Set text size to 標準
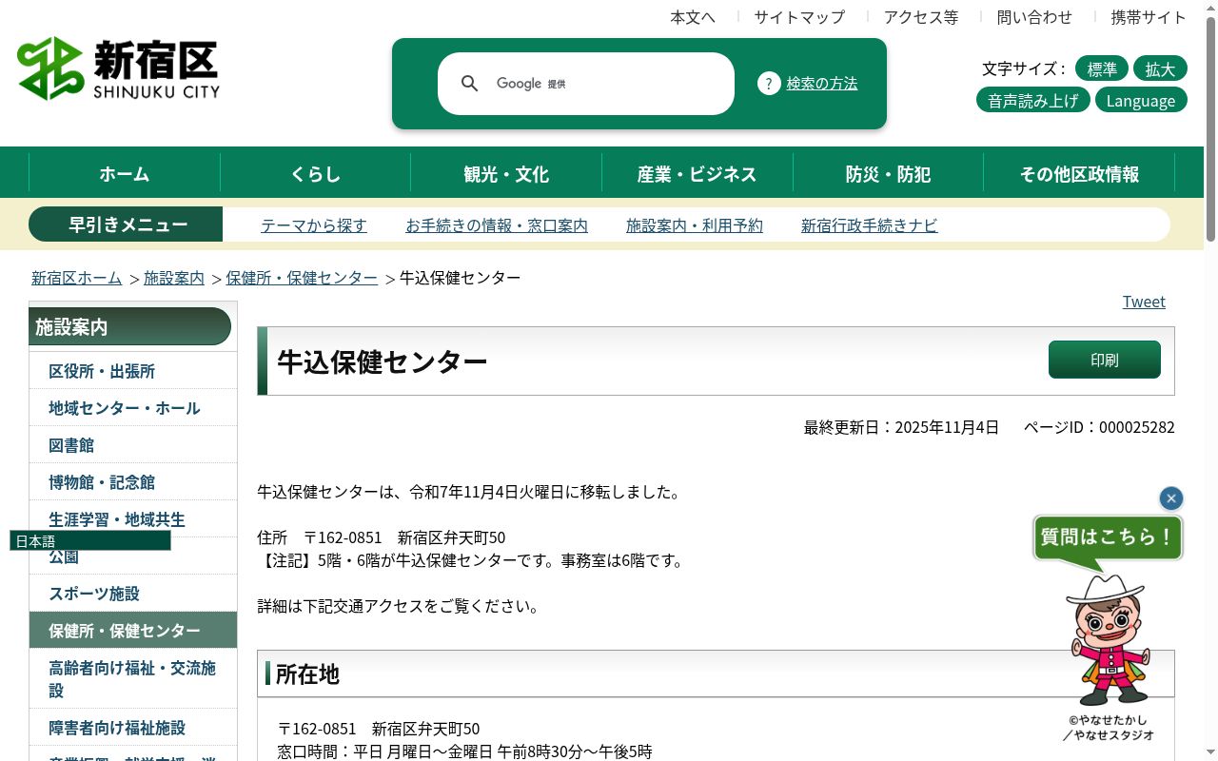1218x761 pixels. (1102, 68)
